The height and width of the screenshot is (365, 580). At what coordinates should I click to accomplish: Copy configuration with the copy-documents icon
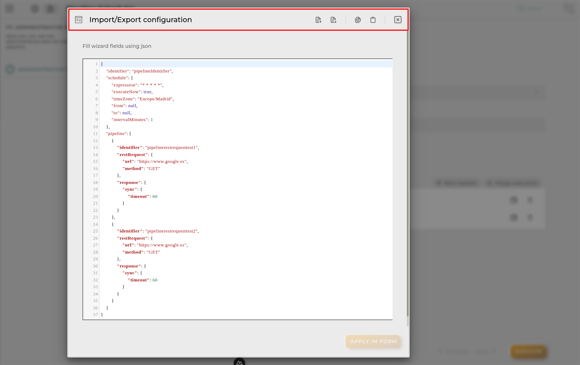[x=358, y=20]
